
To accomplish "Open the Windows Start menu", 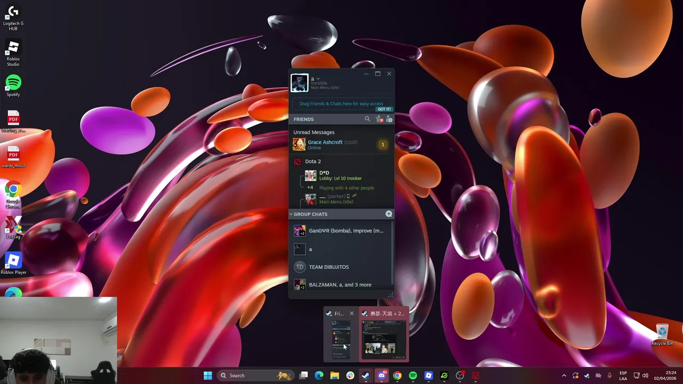I will point(208,375).
